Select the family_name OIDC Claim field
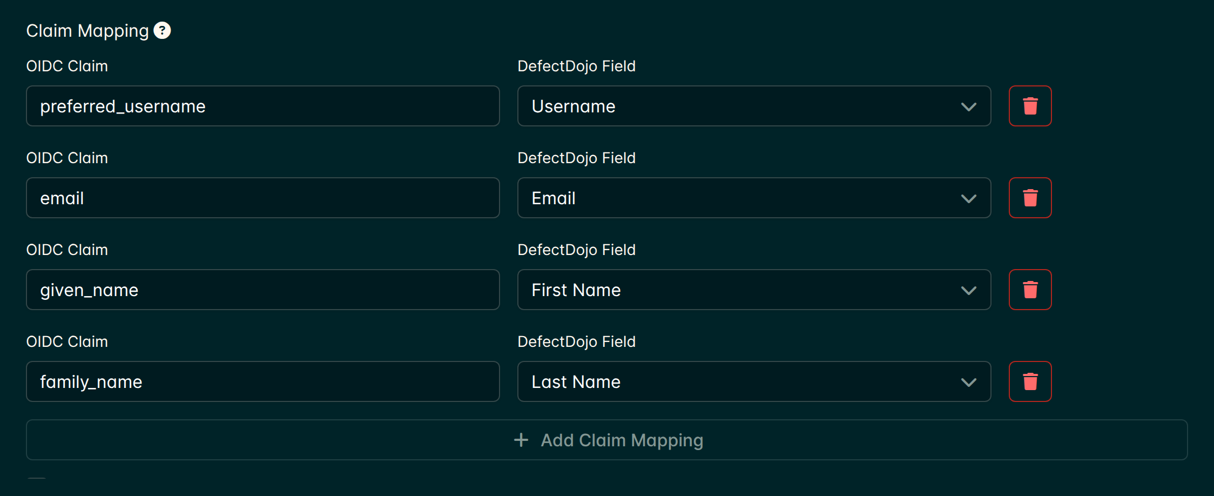The image size is (1214, 496). coord(262,381)
